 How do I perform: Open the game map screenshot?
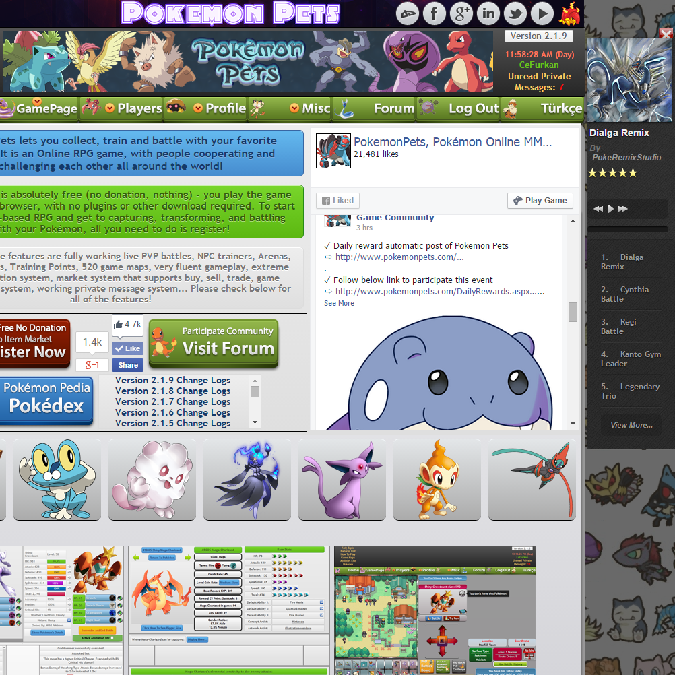(435, 610)
